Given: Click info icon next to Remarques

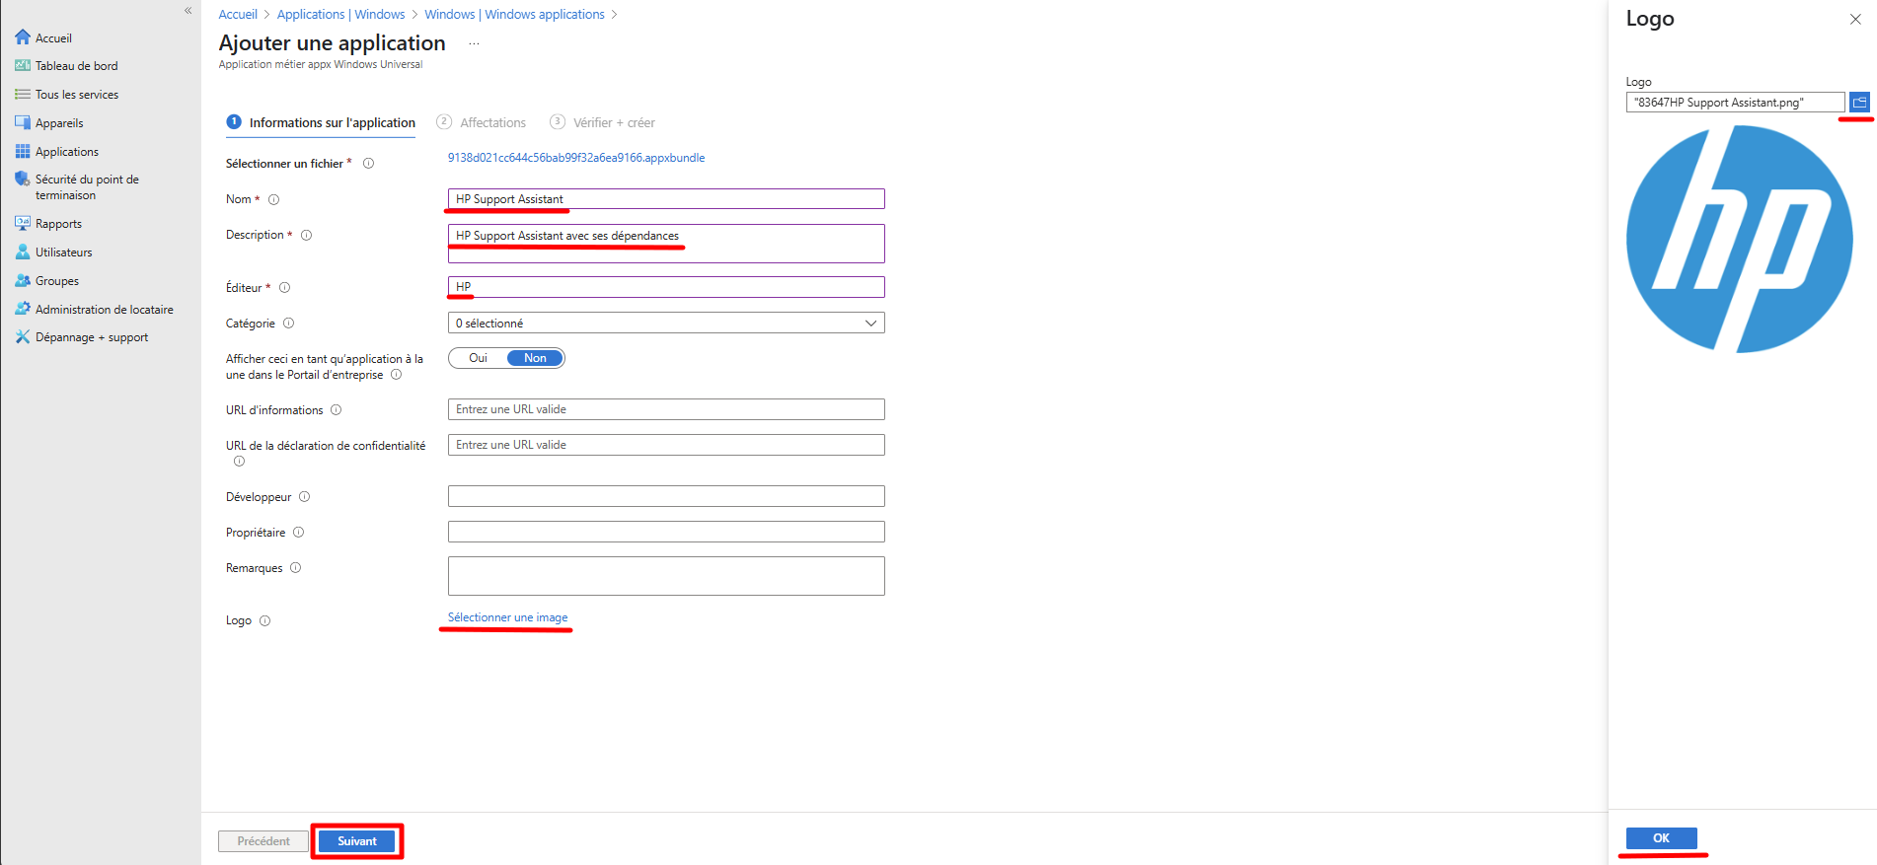Looking at the screenshot, I should 295,568.
